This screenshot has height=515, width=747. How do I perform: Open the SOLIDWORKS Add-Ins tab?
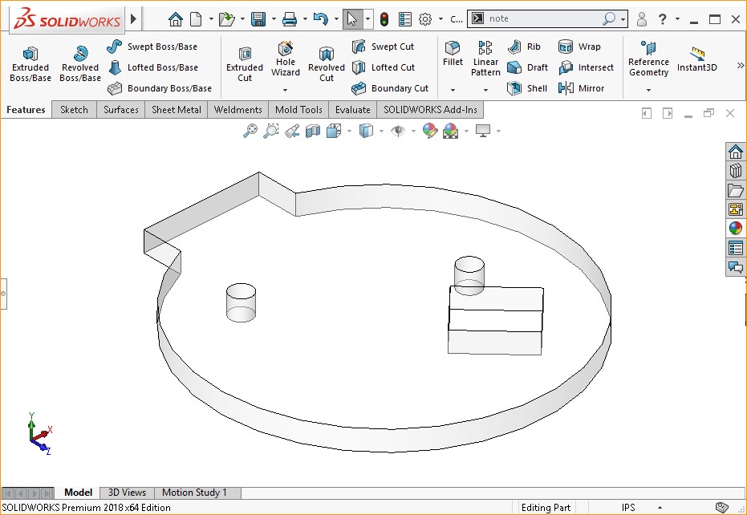(430, 110)
